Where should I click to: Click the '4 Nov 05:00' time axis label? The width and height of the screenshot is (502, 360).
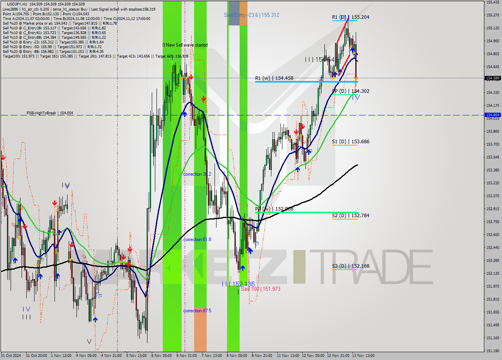point(86,356)
